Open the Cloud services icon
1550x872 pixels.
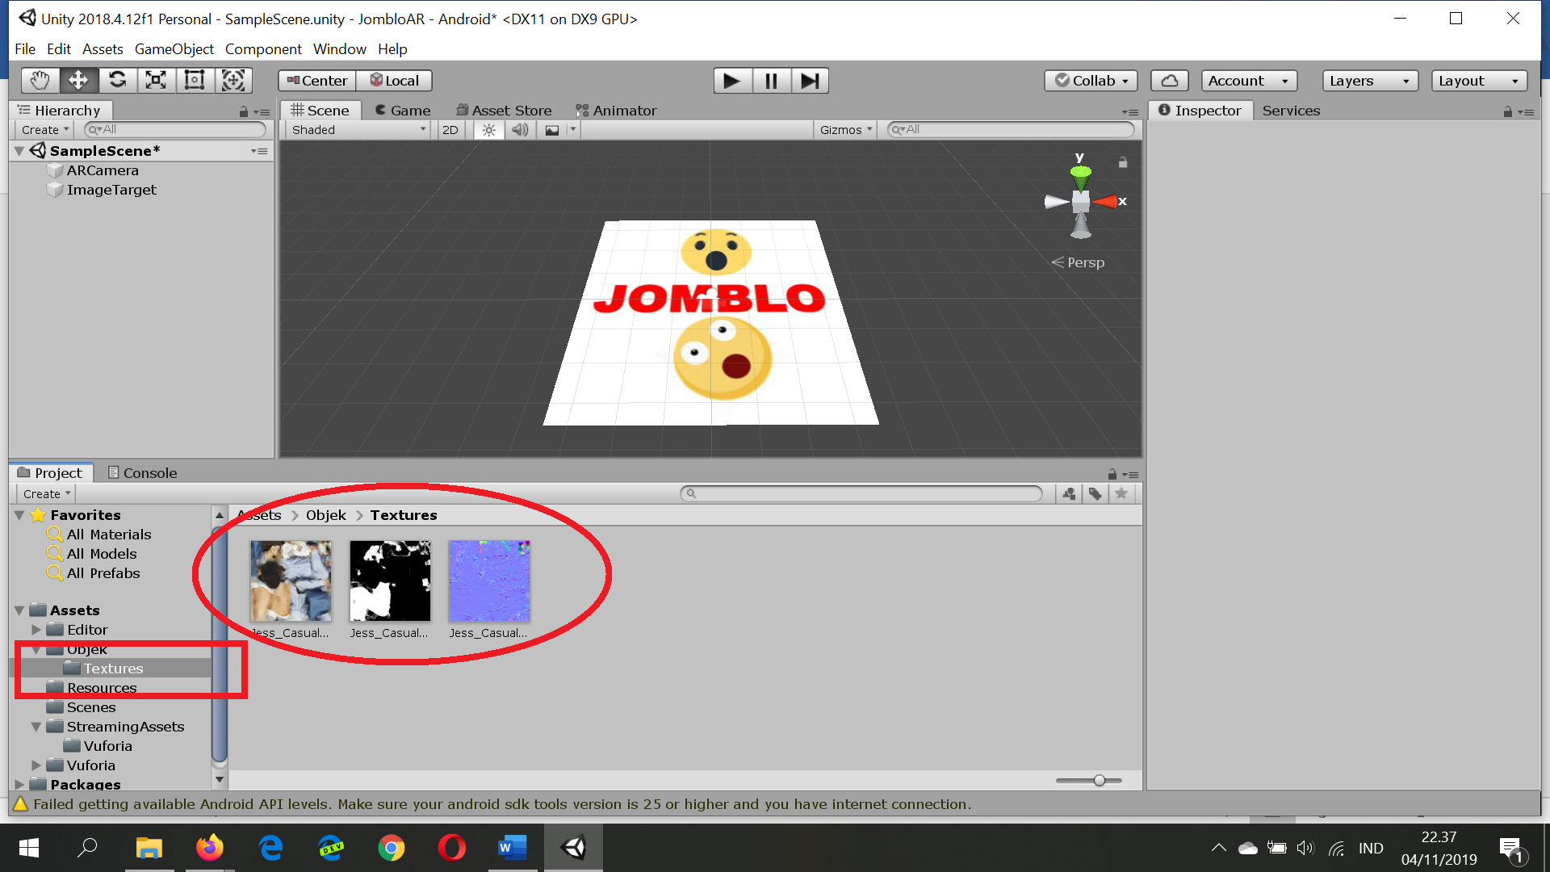(x=1169, y=81)
